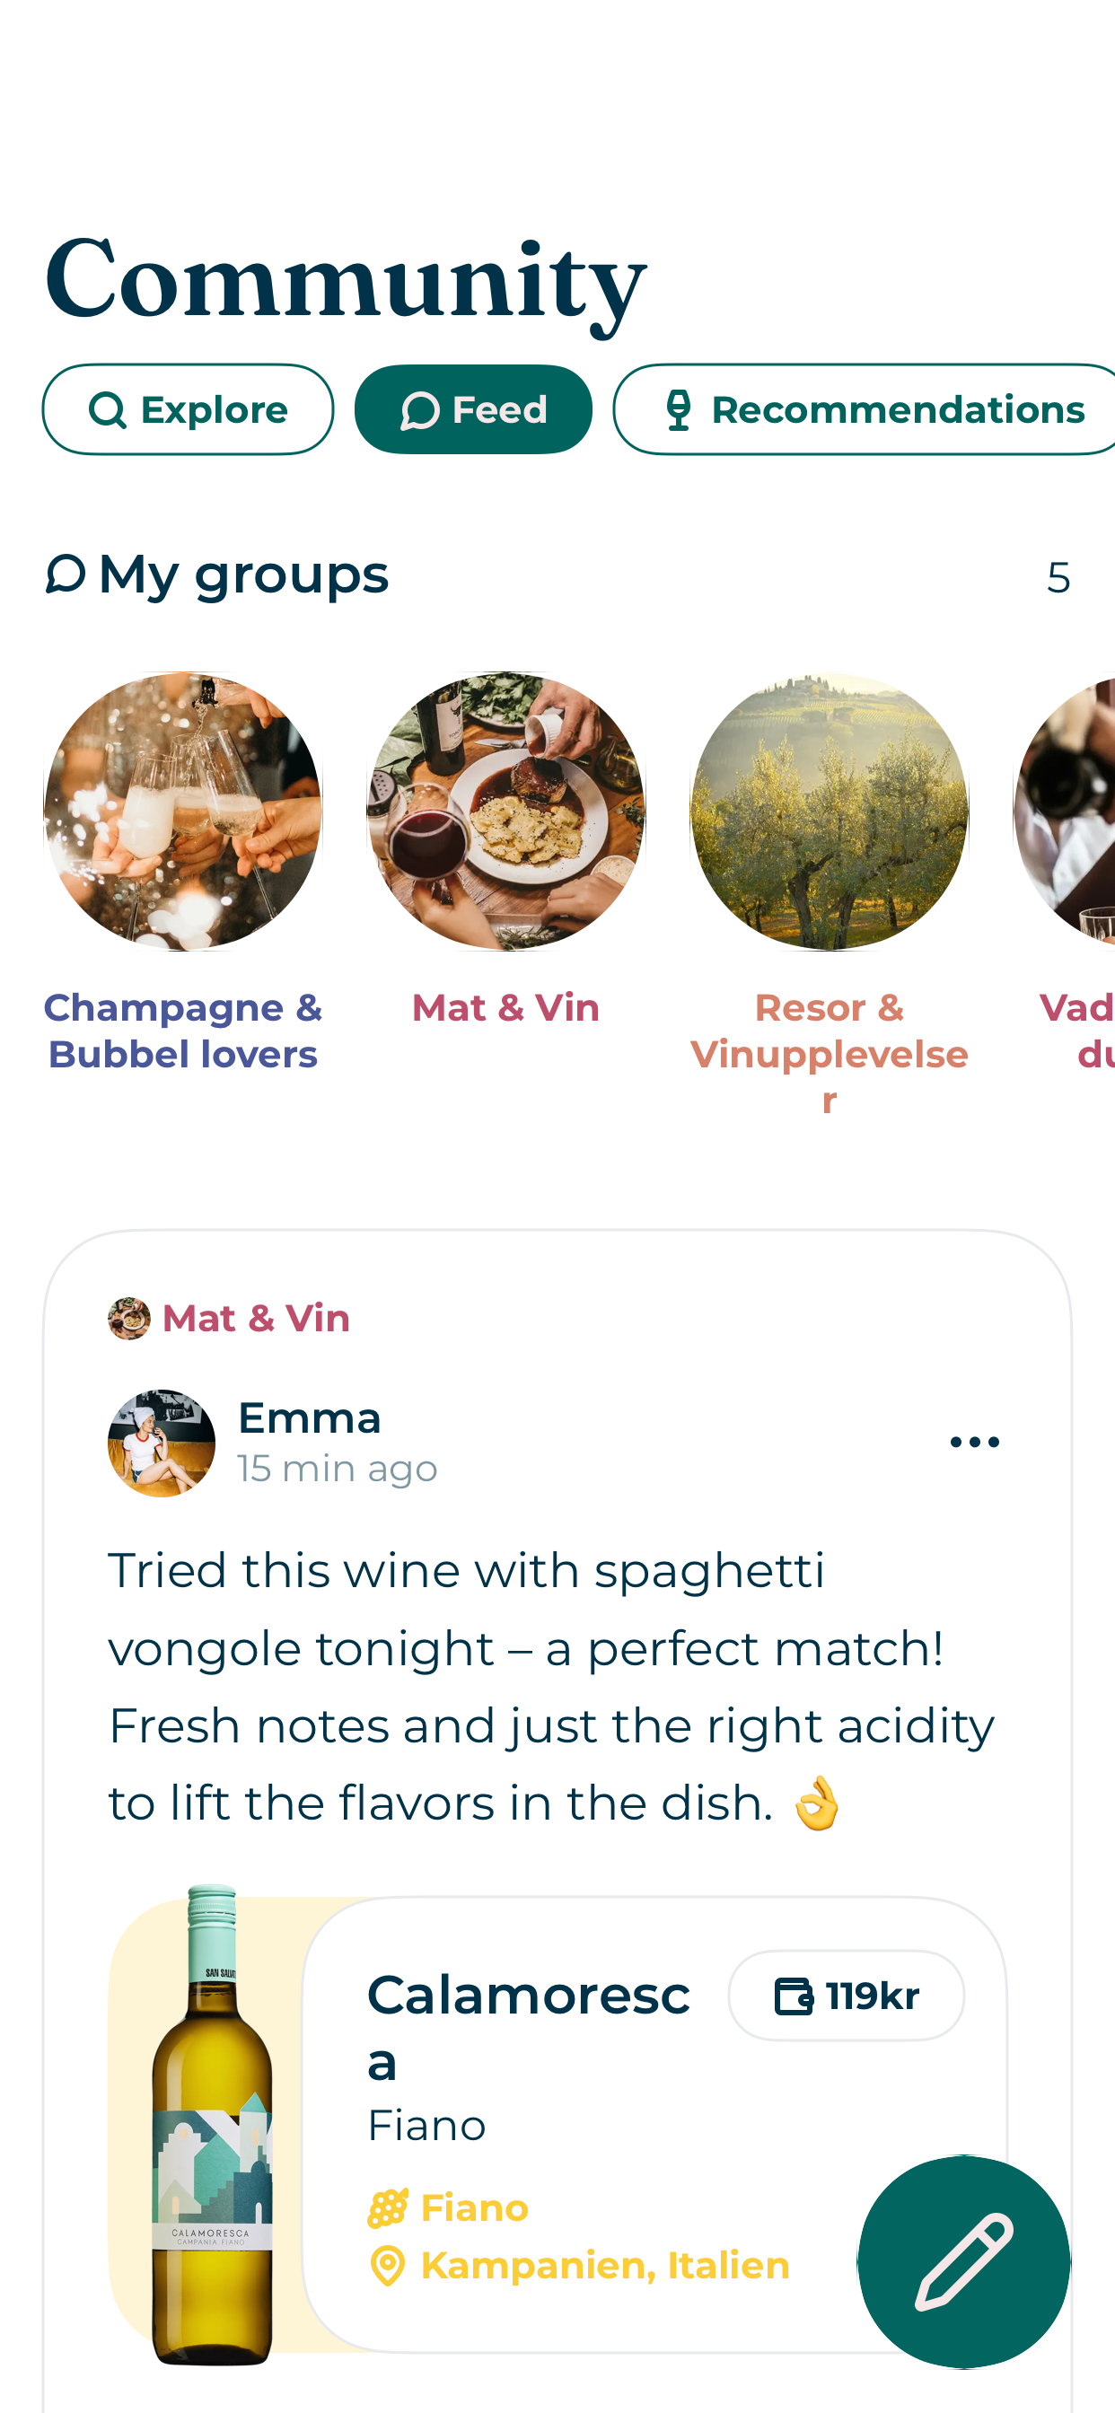Switch to the Explore tab
The image size is (1115, 2413).
(x=188, y=409)
